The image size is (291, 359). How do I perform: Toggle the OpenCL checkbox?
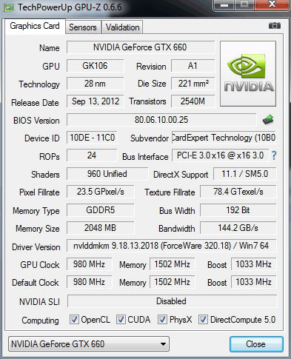tap(74, 320)
